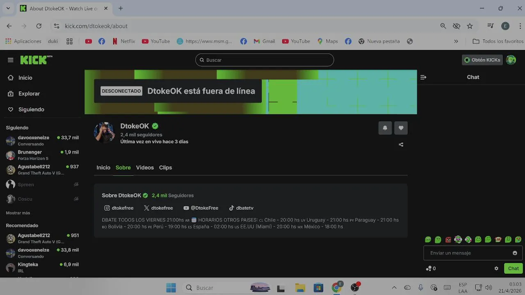Open the Chrome profile E avatar
Viewport: 525px width, 295px height.
click(505, 26)
